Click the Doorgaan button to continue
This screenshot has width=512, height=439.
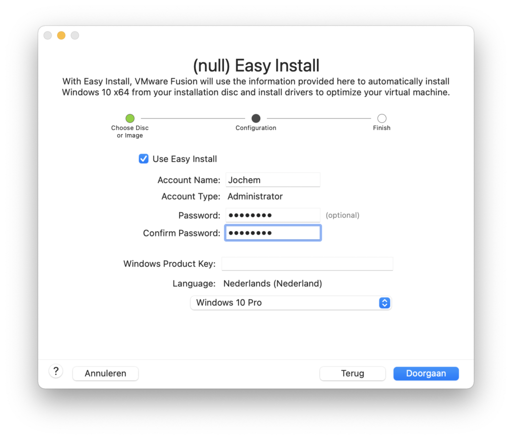tap(426, 373)
